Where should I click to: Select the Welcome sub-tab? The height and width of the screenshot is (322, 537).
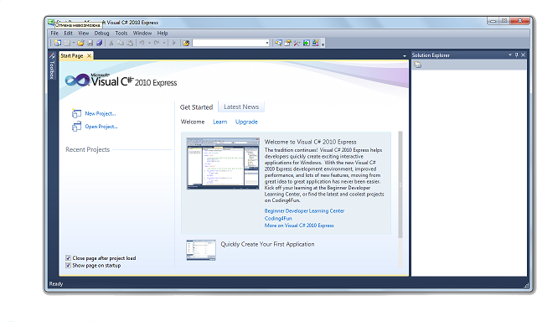point(193,122)
